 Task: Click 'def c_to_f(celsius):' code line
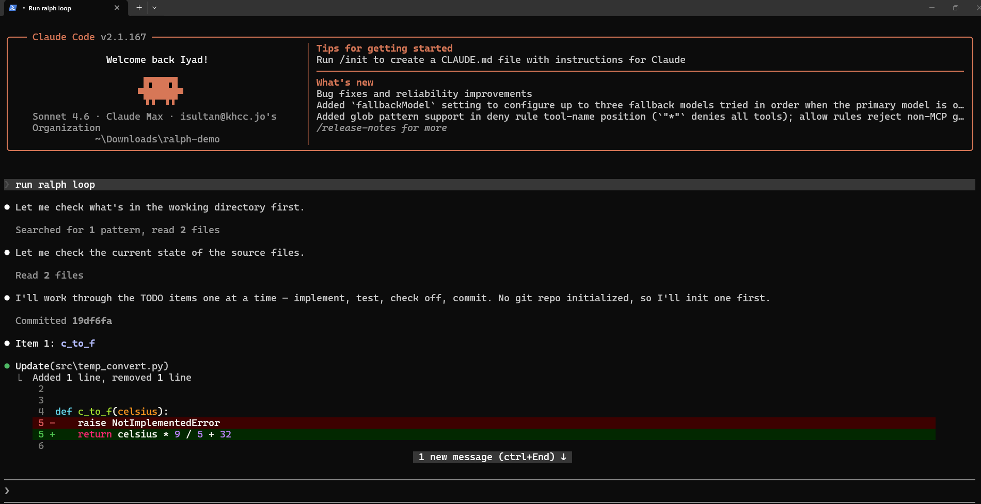pyautogui.click(x=112, y=412)
